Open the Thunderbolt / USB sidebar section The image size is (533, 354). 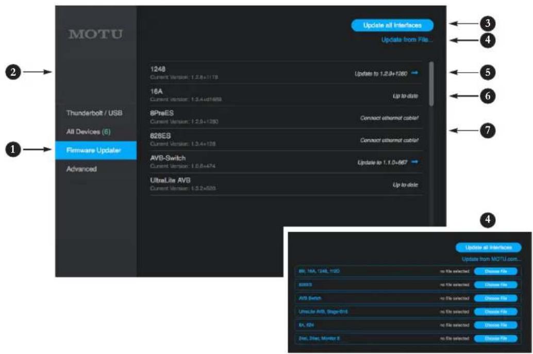[x=94, y=113]
